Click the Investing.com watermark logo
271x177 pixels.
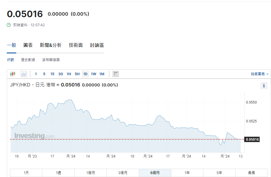pos(34,136)
